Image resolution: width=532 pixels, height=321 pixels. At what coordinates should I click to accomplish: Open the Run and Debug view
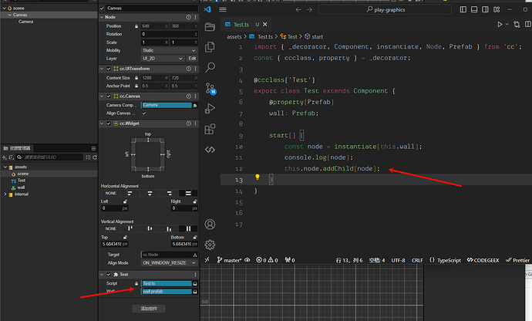pyautogui.click(x=209, y=108)
